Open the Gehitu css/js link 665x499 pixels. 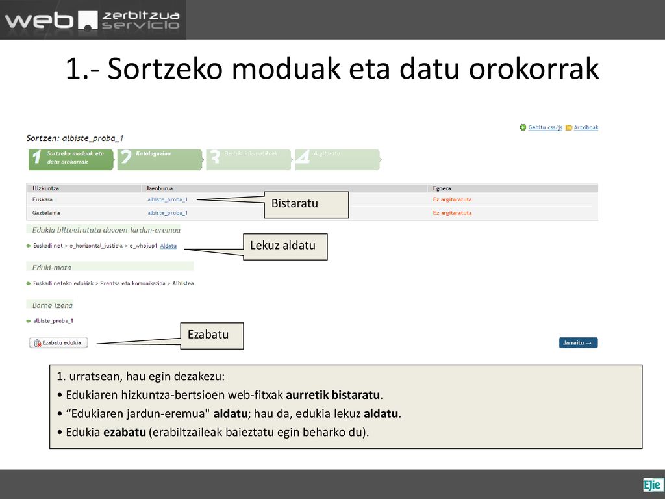pos(545,127)
